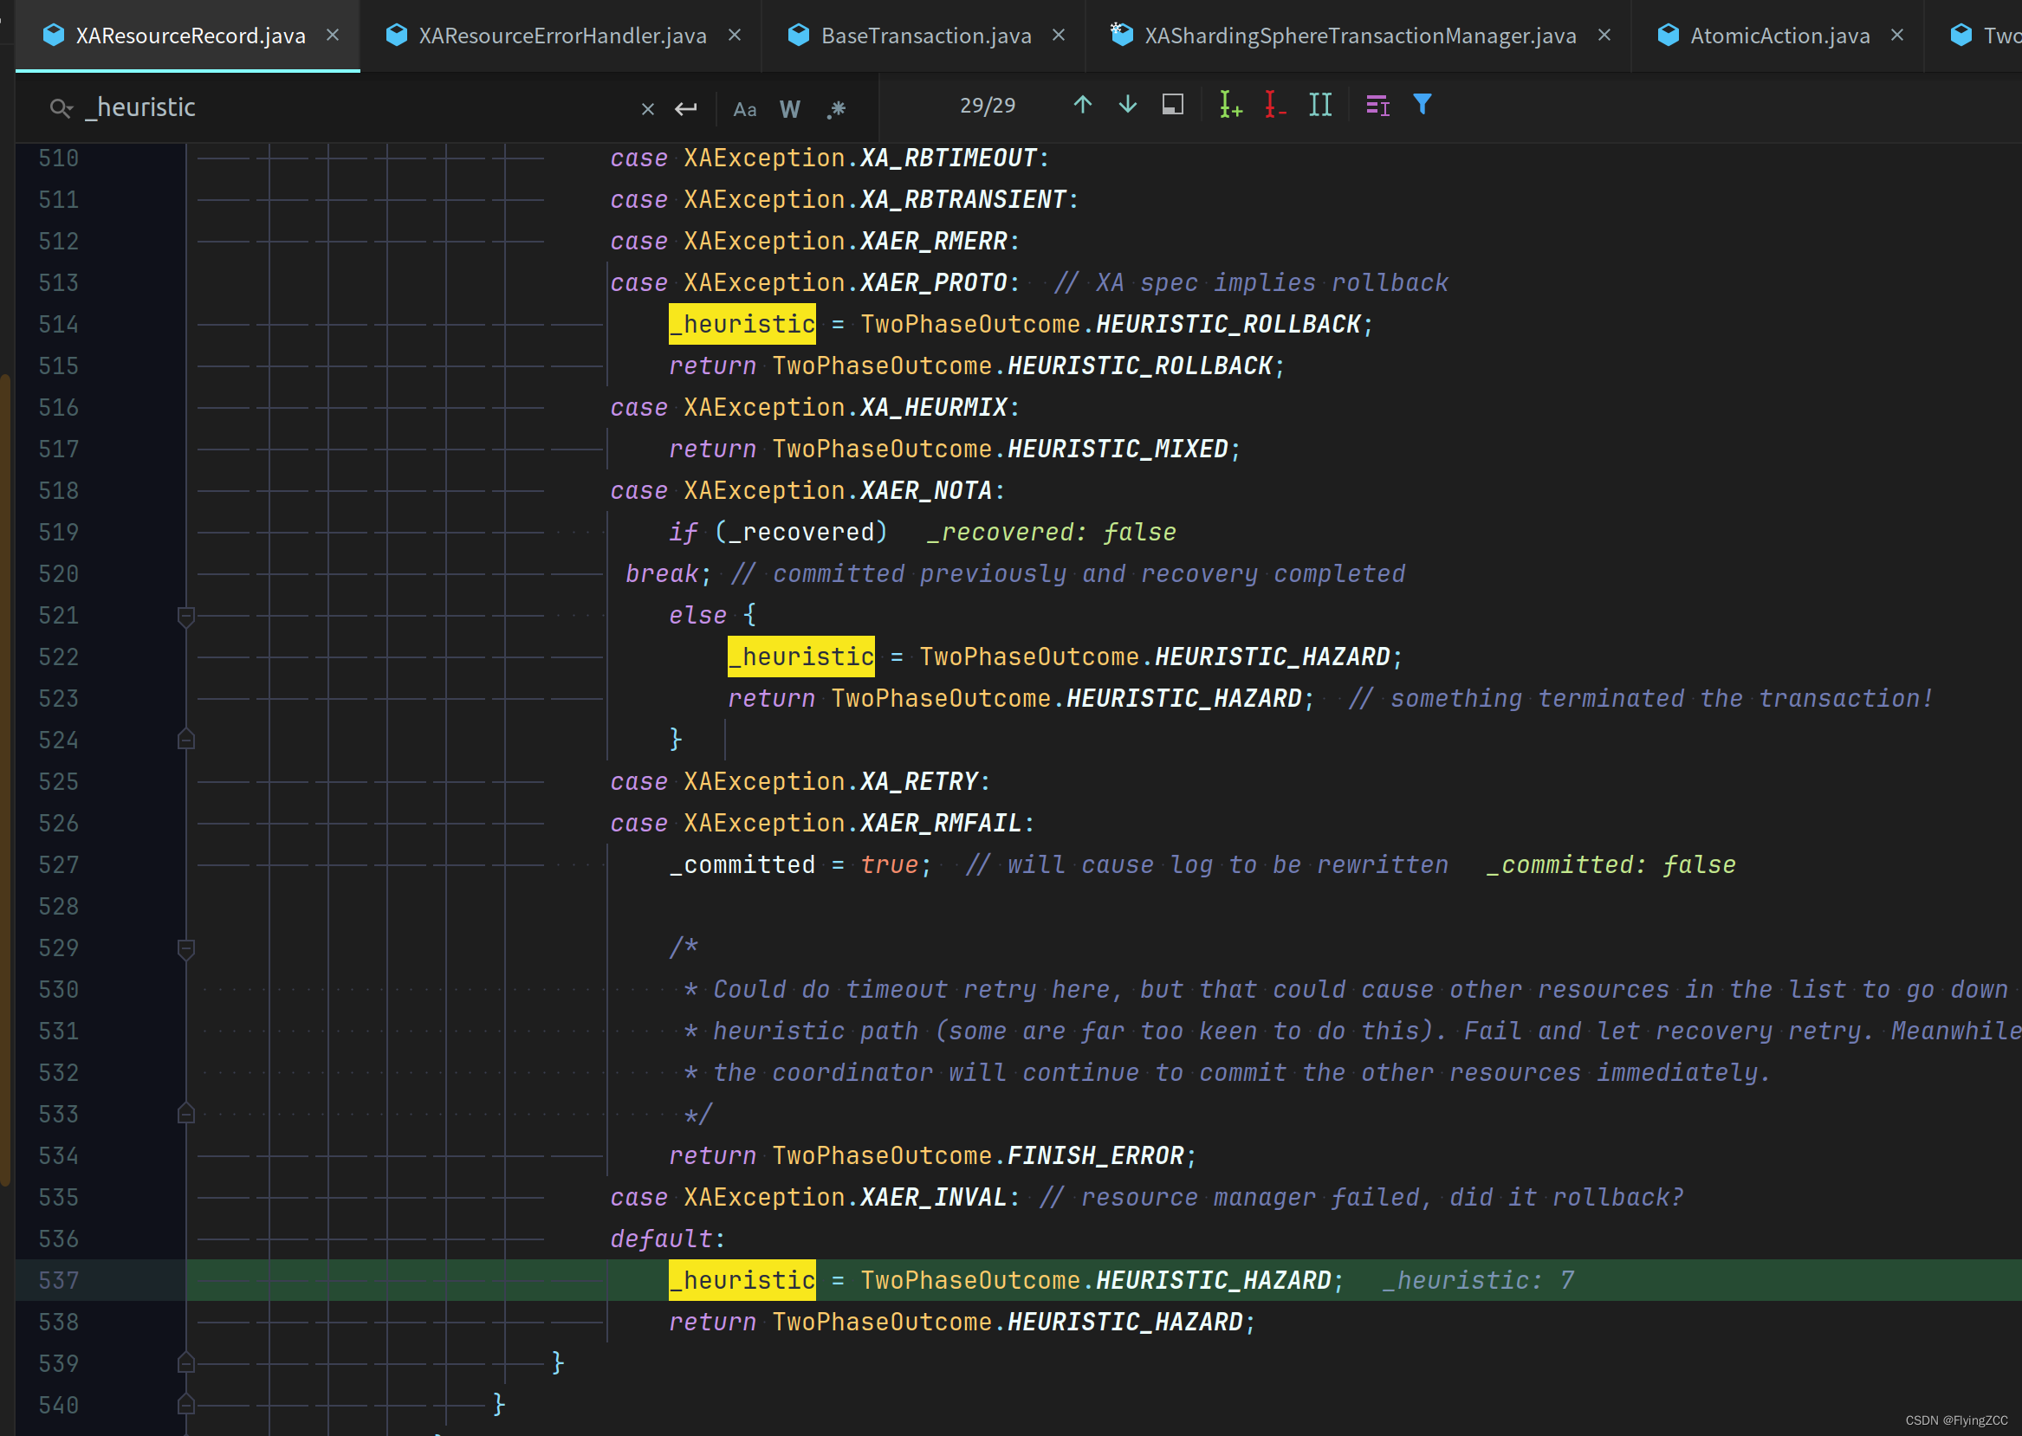Click _recovered variable in if statement
The image size is (2022, 1436).
point(801,533)
